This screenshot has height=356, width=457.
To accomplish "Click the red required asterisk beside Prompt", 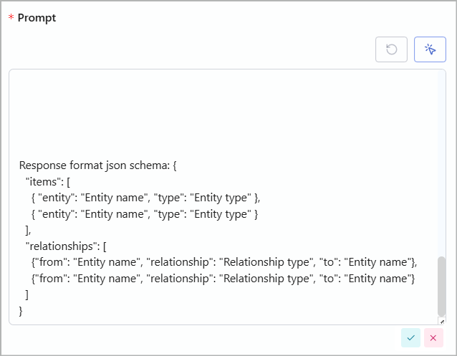I will point(11,17).
